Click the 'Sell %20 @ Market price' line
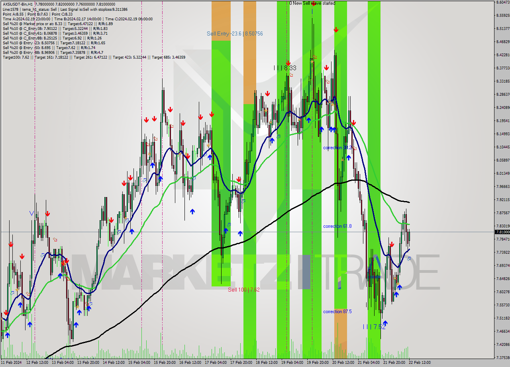 (x=58, y=24)
